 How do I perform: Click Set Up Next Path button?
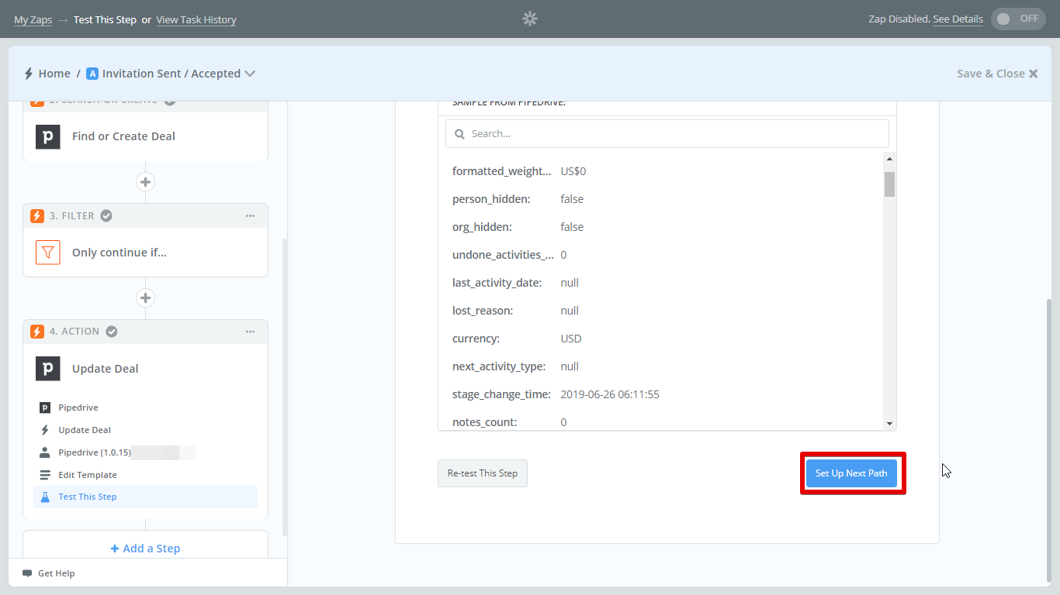click(x=851, y=473)
